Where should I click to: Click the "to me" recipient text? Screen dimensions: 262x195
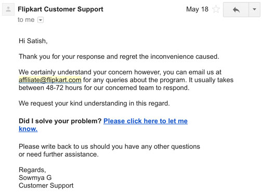pyautogui.click(x=26, y=20)
